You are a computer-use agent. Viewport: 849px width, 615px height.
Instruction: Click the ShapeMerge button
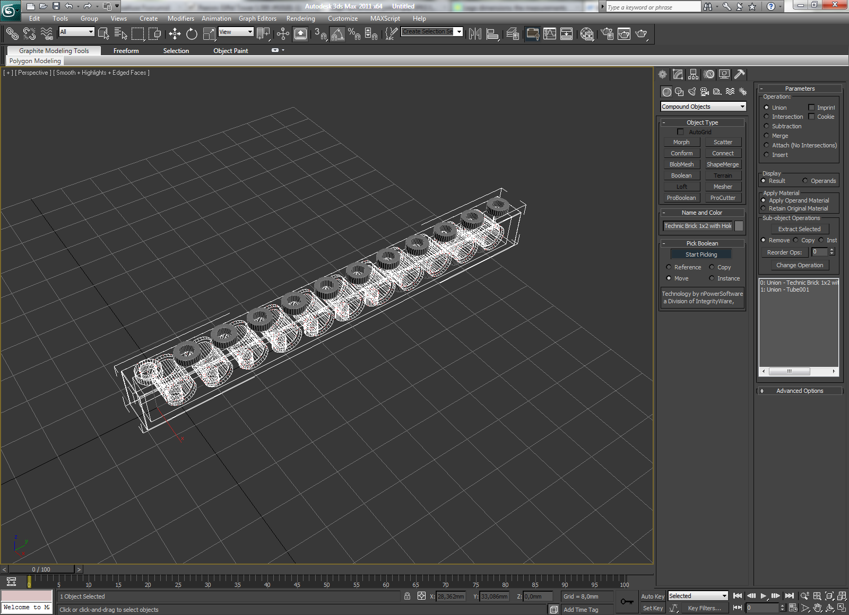pyautogui.click(x=723, y=164)
